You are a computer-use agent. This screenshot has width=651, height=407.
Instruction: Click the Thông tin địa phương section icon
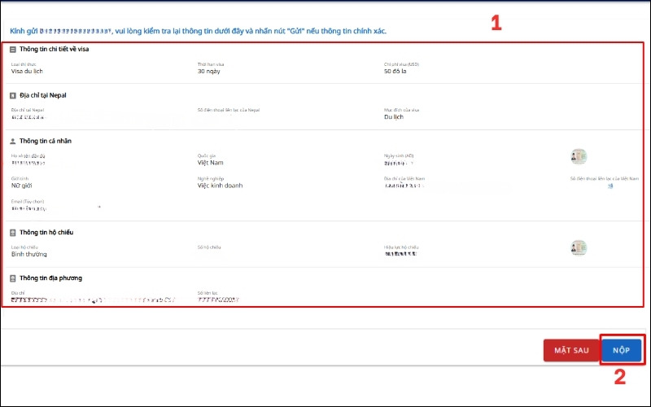(13, 278)
